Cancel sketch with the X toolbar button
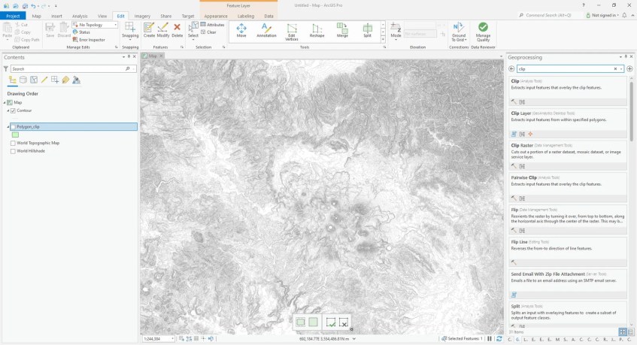The height and width of the screenshot is (345, 637). 343,322
